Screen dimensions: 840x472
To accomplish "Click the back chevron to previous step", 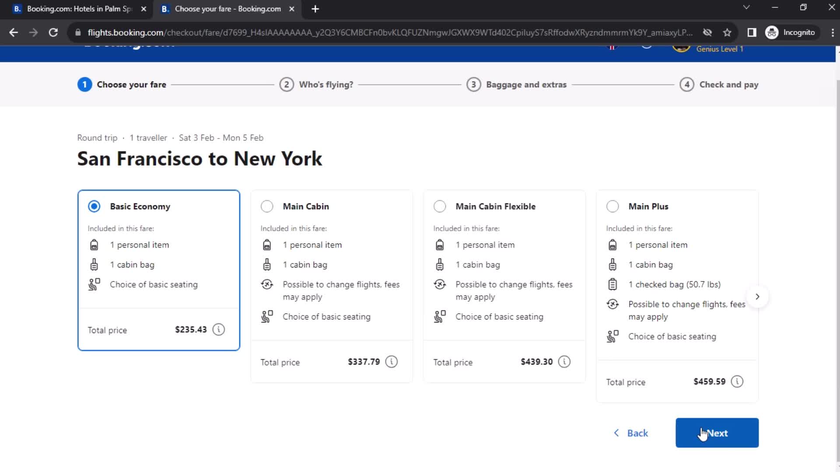I will tap(616, 433).
